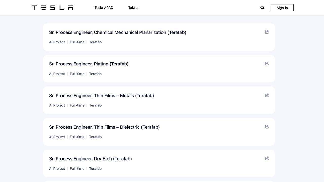View the Thin Films – Metals job title
Screen dimensions: 324x182
point(101,96)
